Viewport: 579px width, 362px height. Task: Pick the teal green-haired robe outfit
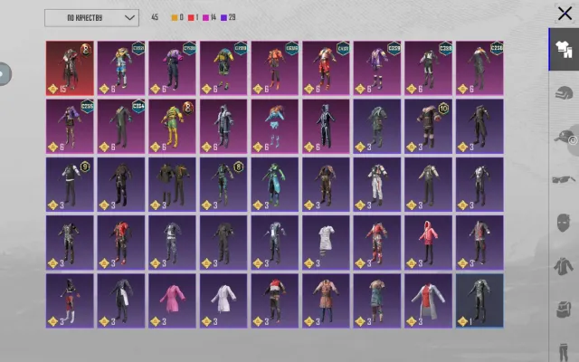(x=275, y=185)
